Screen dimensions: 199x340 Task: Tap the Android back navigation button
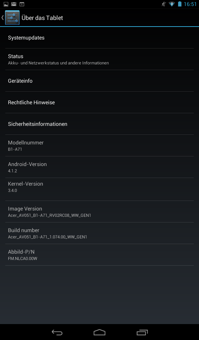[x=57, y=332]
